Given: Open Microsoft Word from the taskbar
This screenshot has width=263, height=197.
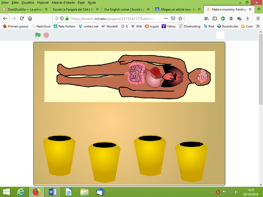Looking at the screenshot, I should click(52, 192).
